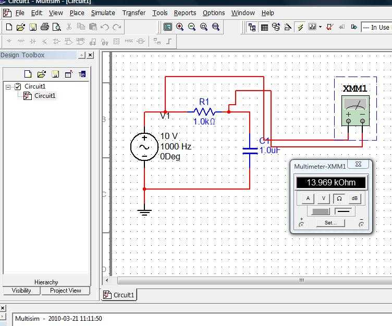Undo the last action
The height and width of the screenshot is (326, 392).
[105, 27]
